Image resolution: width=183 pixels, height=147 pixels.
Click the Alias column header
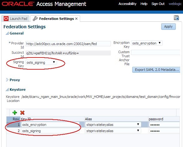click(x=116, y=119)
